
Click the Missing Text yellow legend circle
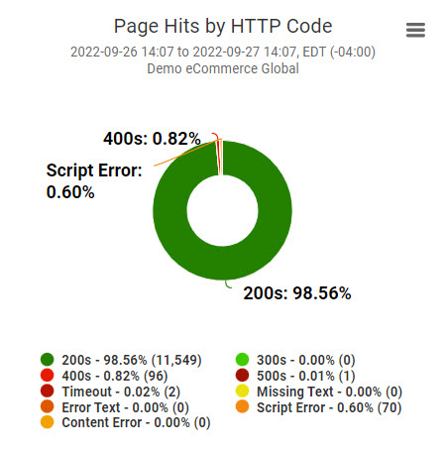(x=242, y=391)
